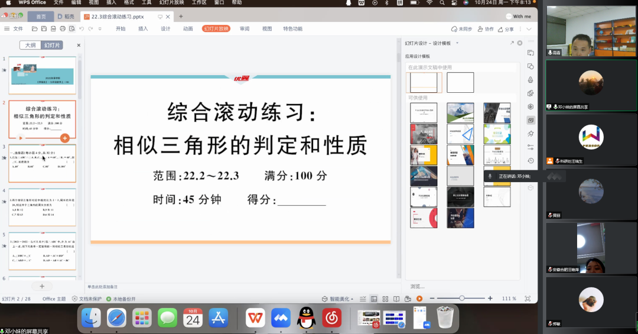Viewport: 638px width, 334px height.
Task: Select first template under 在此演示文稿中使用
Action: (x=424, y=83)
